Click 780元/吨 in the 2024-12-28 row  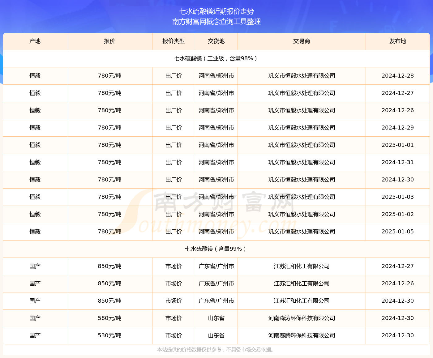(109, 76)
